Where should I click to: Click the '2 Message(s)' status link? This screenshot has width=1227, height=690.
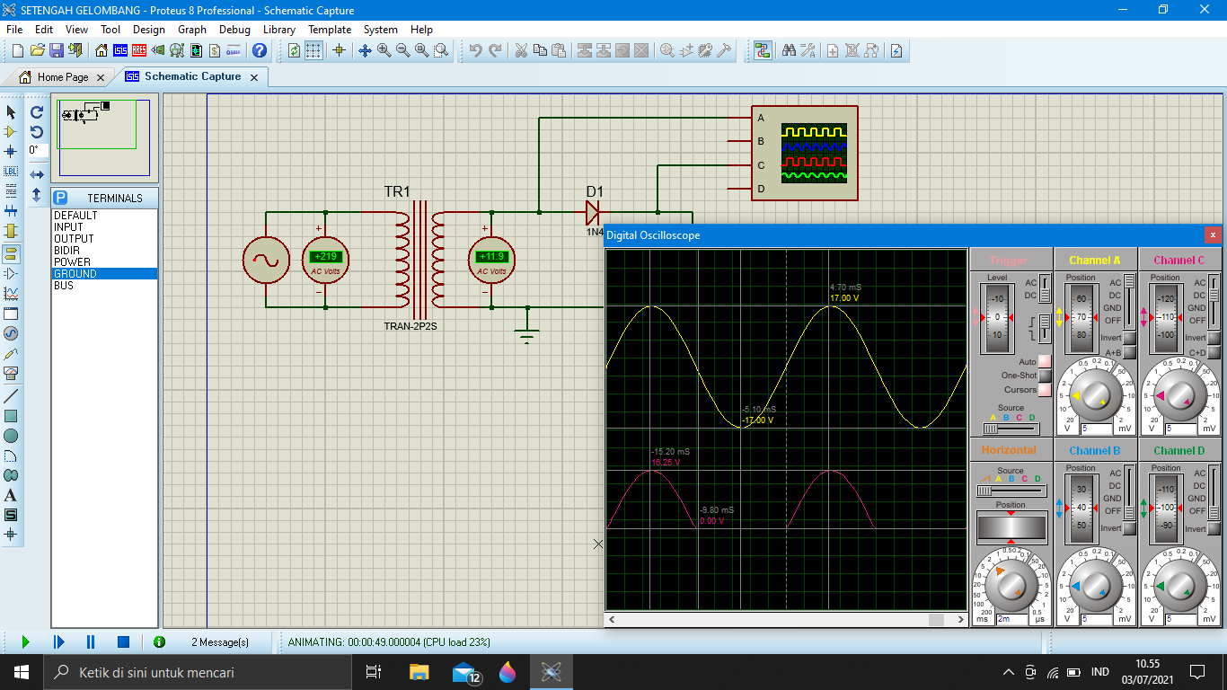tap(220, 642)
